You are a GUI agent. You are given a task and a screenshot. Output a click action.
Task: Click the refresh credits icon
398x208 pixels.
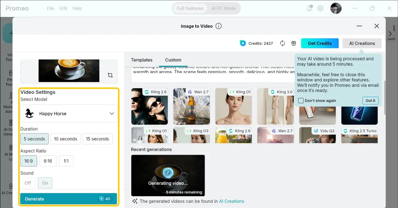pyautogui.click(x=282, y=43)
